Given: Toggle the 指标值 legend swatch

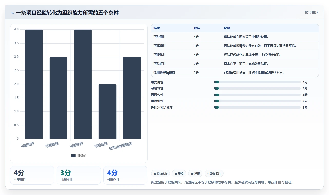Looking at the screenshot, I should click(x=73, y=156).
